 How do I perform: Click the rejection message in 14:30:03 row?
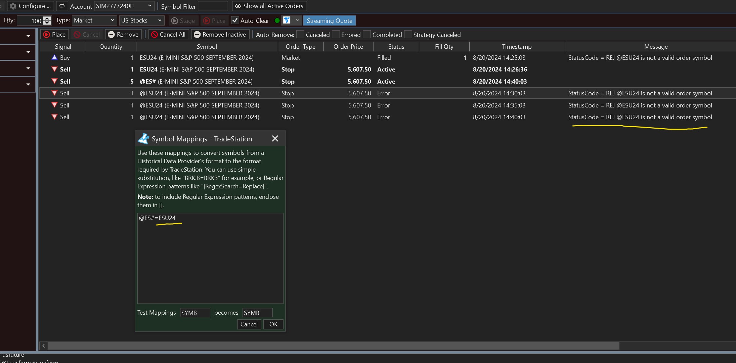[640, 93]
